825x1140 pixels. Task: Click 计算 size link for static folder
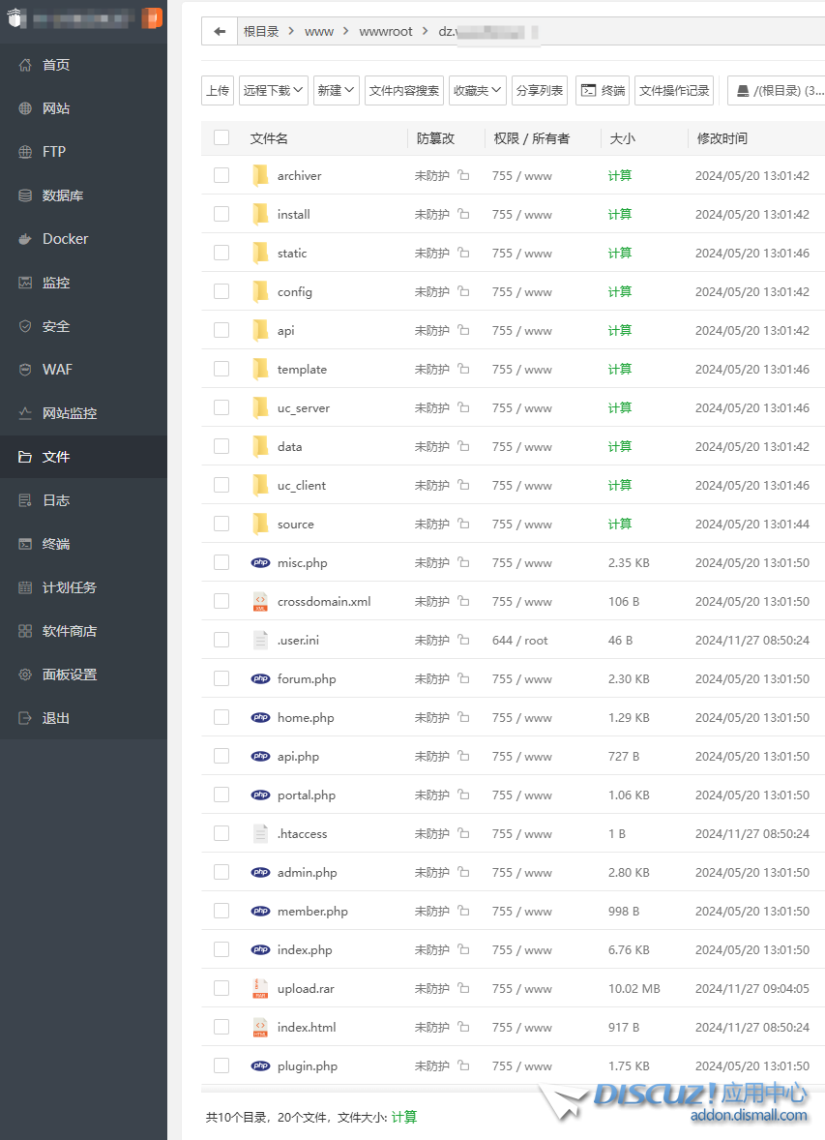(x=620, y=253)
